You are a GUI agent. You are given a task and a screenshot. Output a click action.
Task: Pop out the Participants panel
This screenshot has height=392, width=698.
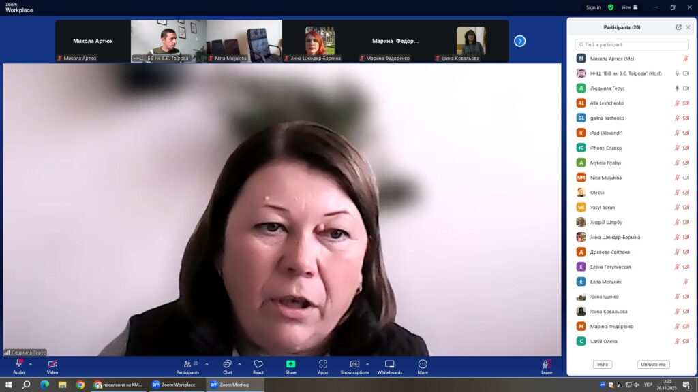[x=678, y=27]
